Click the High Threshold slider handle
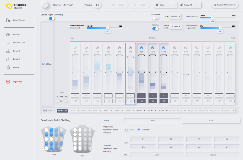243x160 pixels. (x=212, y=18)
